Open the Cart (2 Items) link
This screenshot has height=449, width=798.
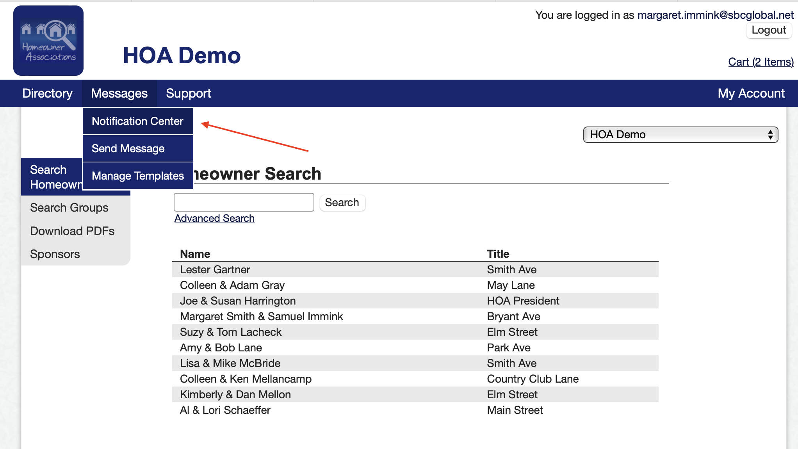(761, 62)
